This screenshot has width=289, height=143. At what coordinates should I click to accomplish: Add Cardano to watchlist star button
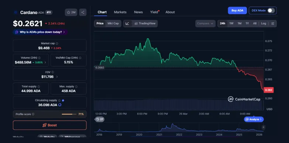point(71,12)
